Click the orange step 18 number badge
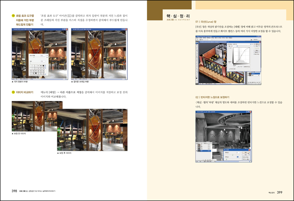The height and width of the screenshot is (201, 294). click(x=14, y=16)
